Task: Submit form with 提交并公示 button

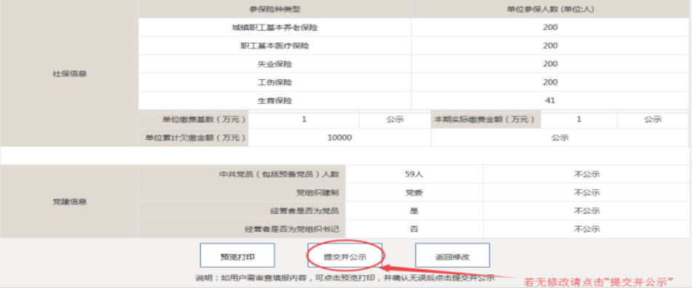Action: [345, 255]
